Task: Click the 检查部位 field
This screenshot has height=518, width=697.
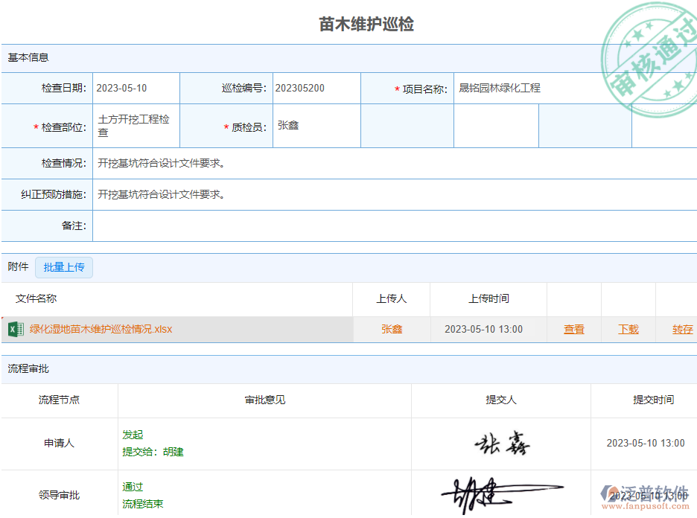Action: coord(136,127)
